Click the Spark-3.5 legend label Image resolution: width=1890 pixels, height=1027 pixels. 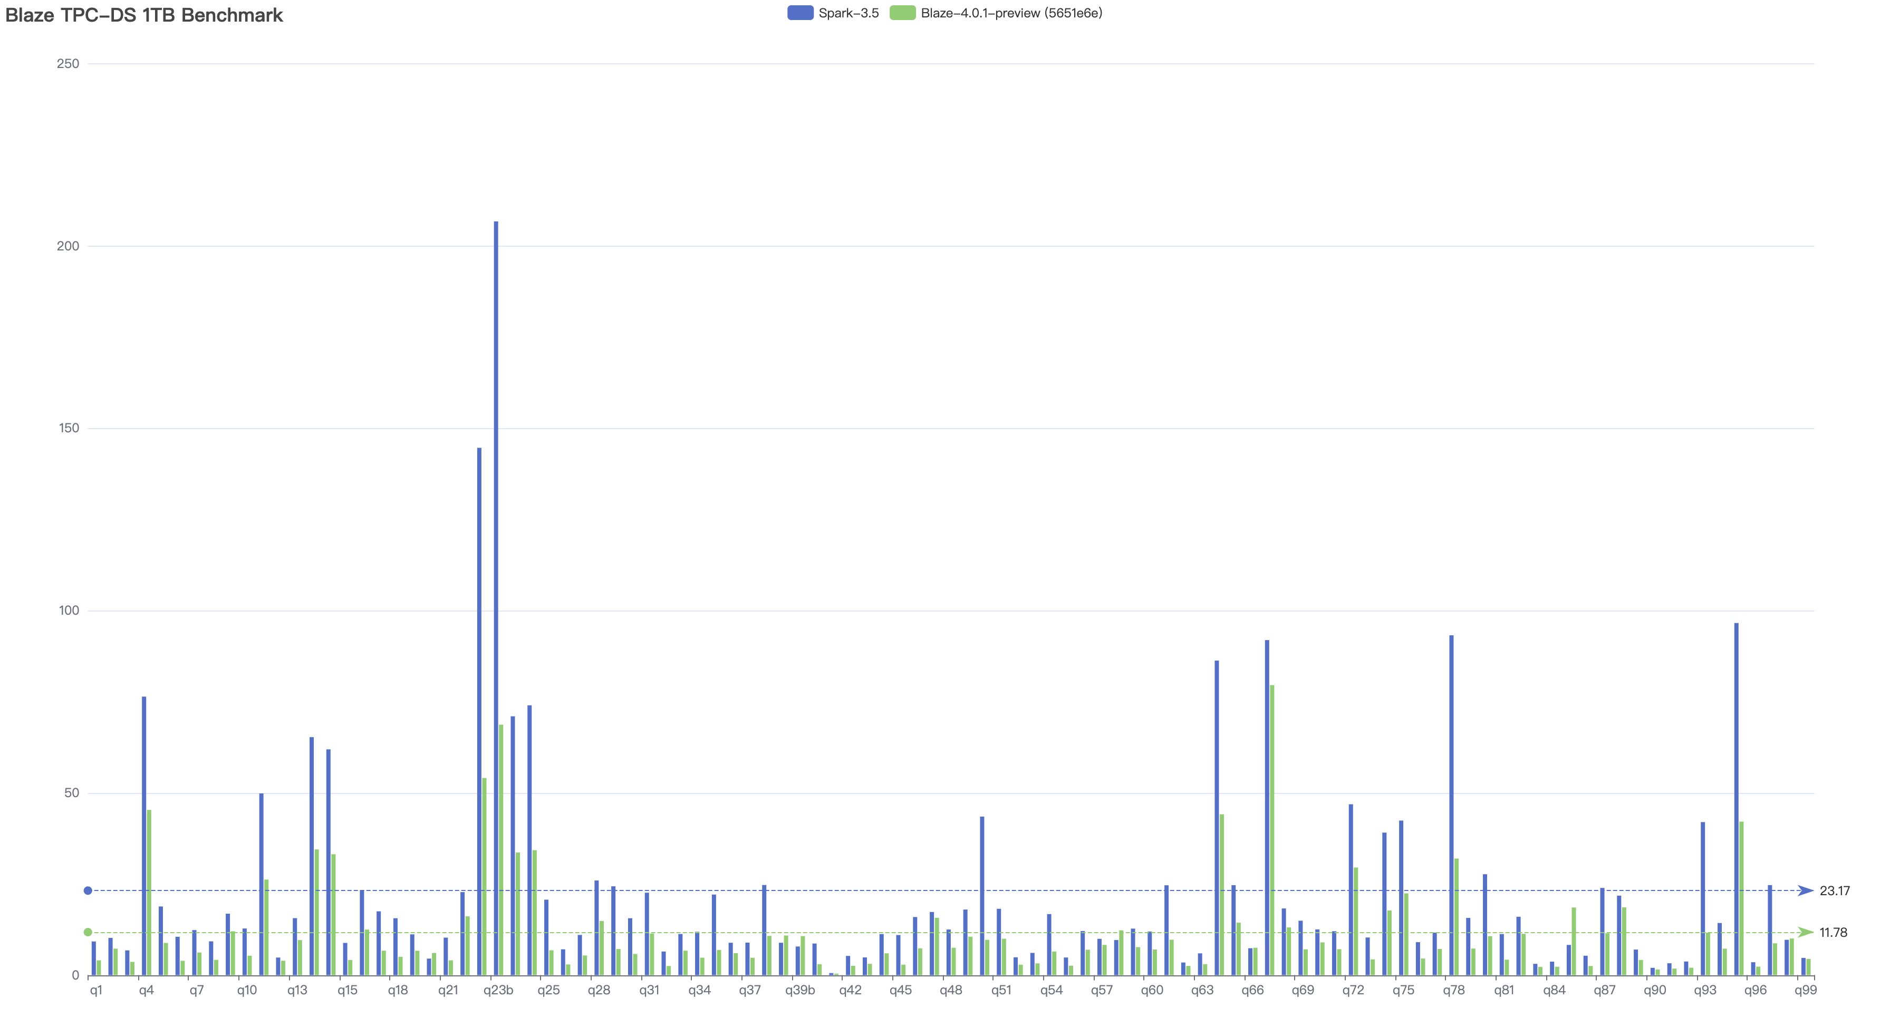click(848, 13)
